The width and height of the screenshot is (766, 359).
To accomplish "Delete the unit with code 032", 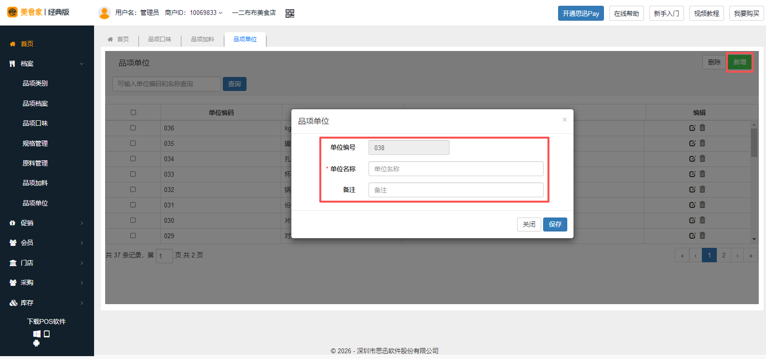I will [702, 189].
